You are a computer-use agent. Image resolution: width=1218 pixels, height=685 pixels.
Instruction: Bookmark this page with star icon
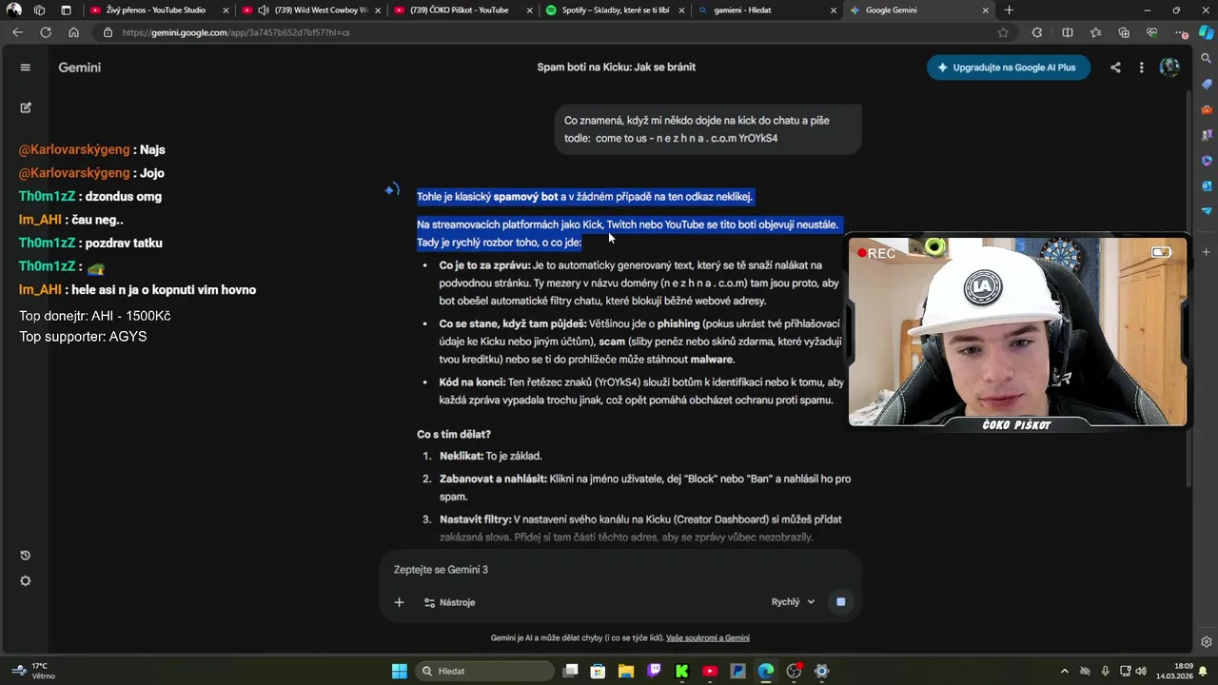pyautogui.click(x=1003, y=32)
